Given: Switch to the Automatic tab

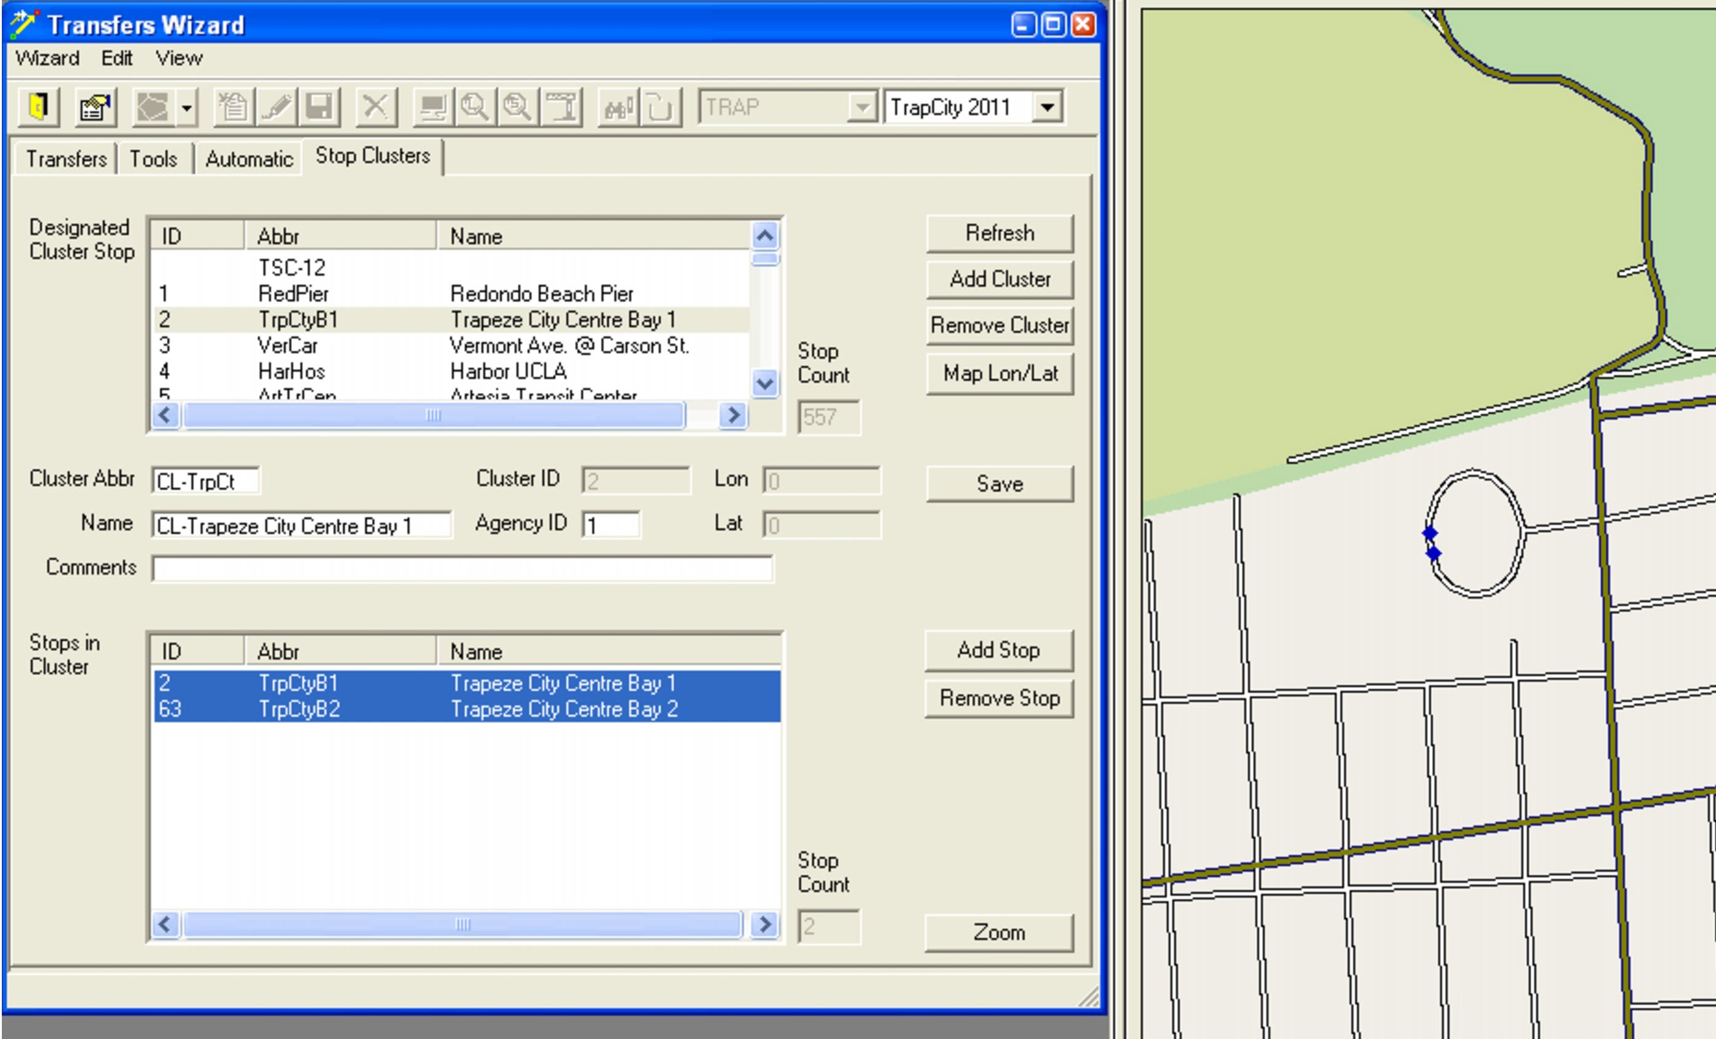Looking at the screenshot, I should pos(249,158).
